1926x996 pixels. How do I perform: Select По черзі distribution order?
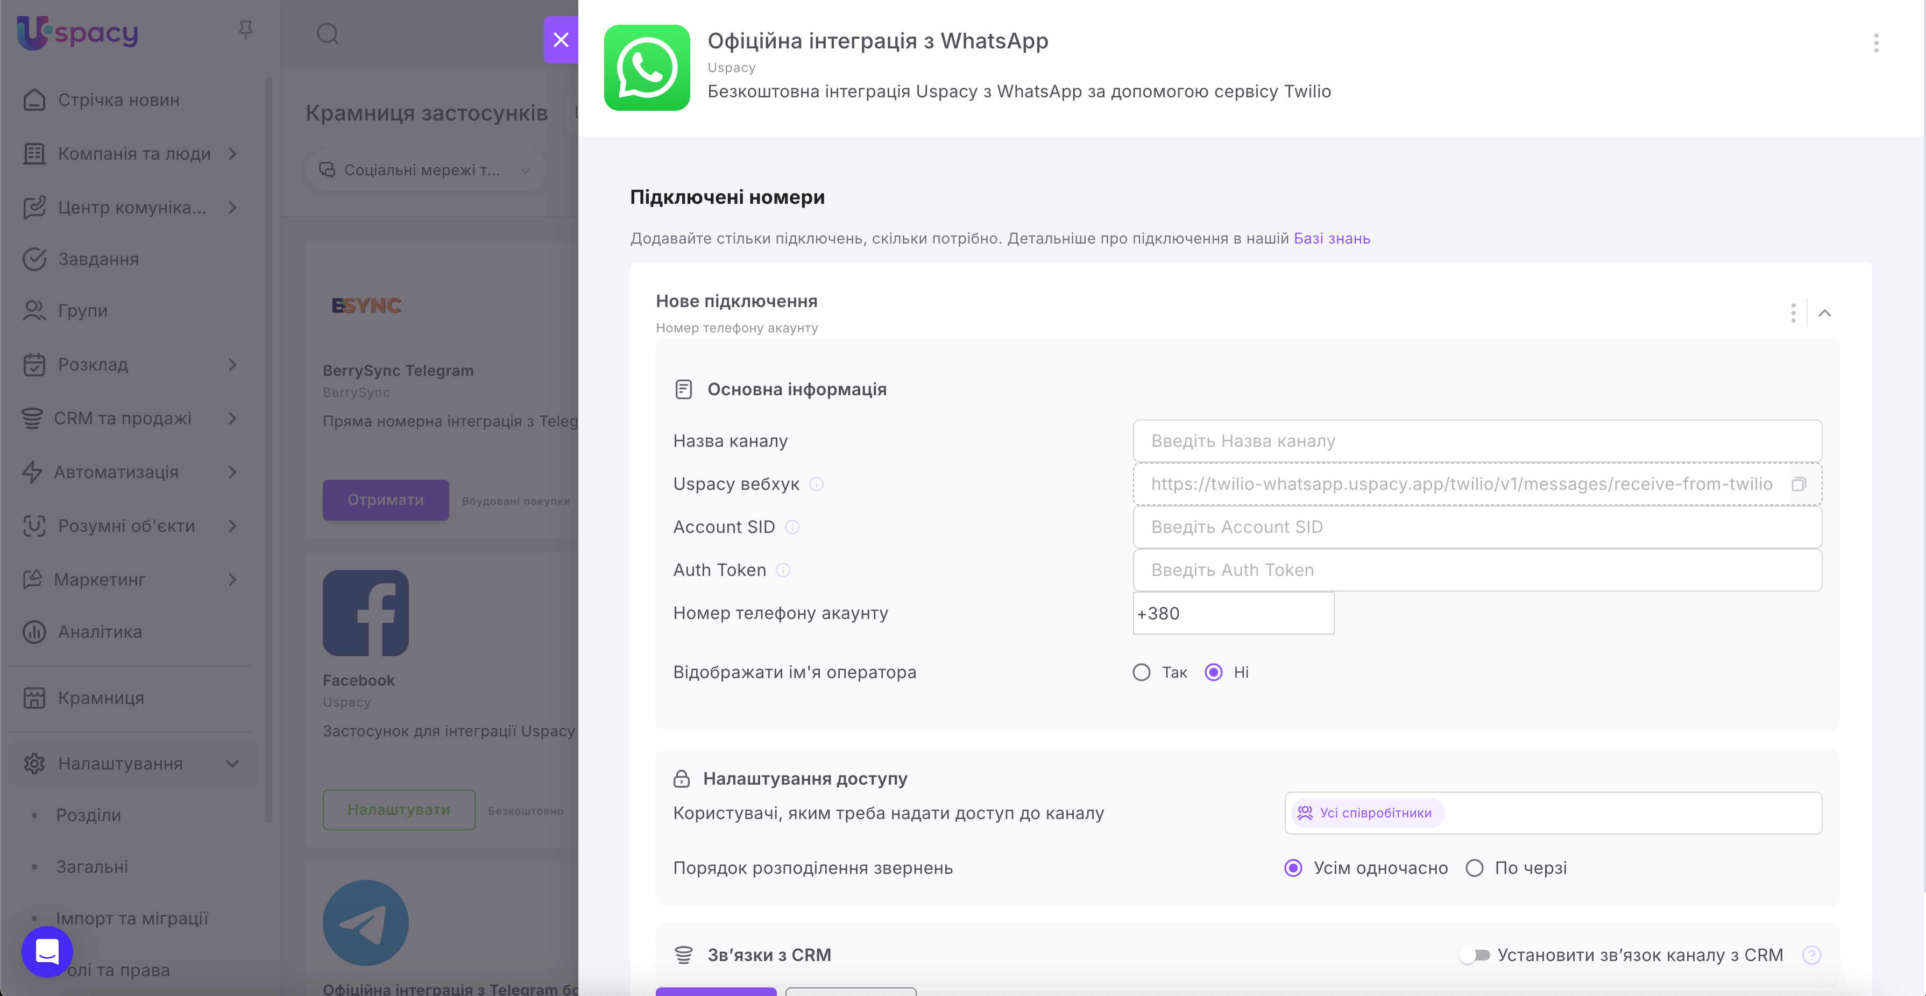1475,868
